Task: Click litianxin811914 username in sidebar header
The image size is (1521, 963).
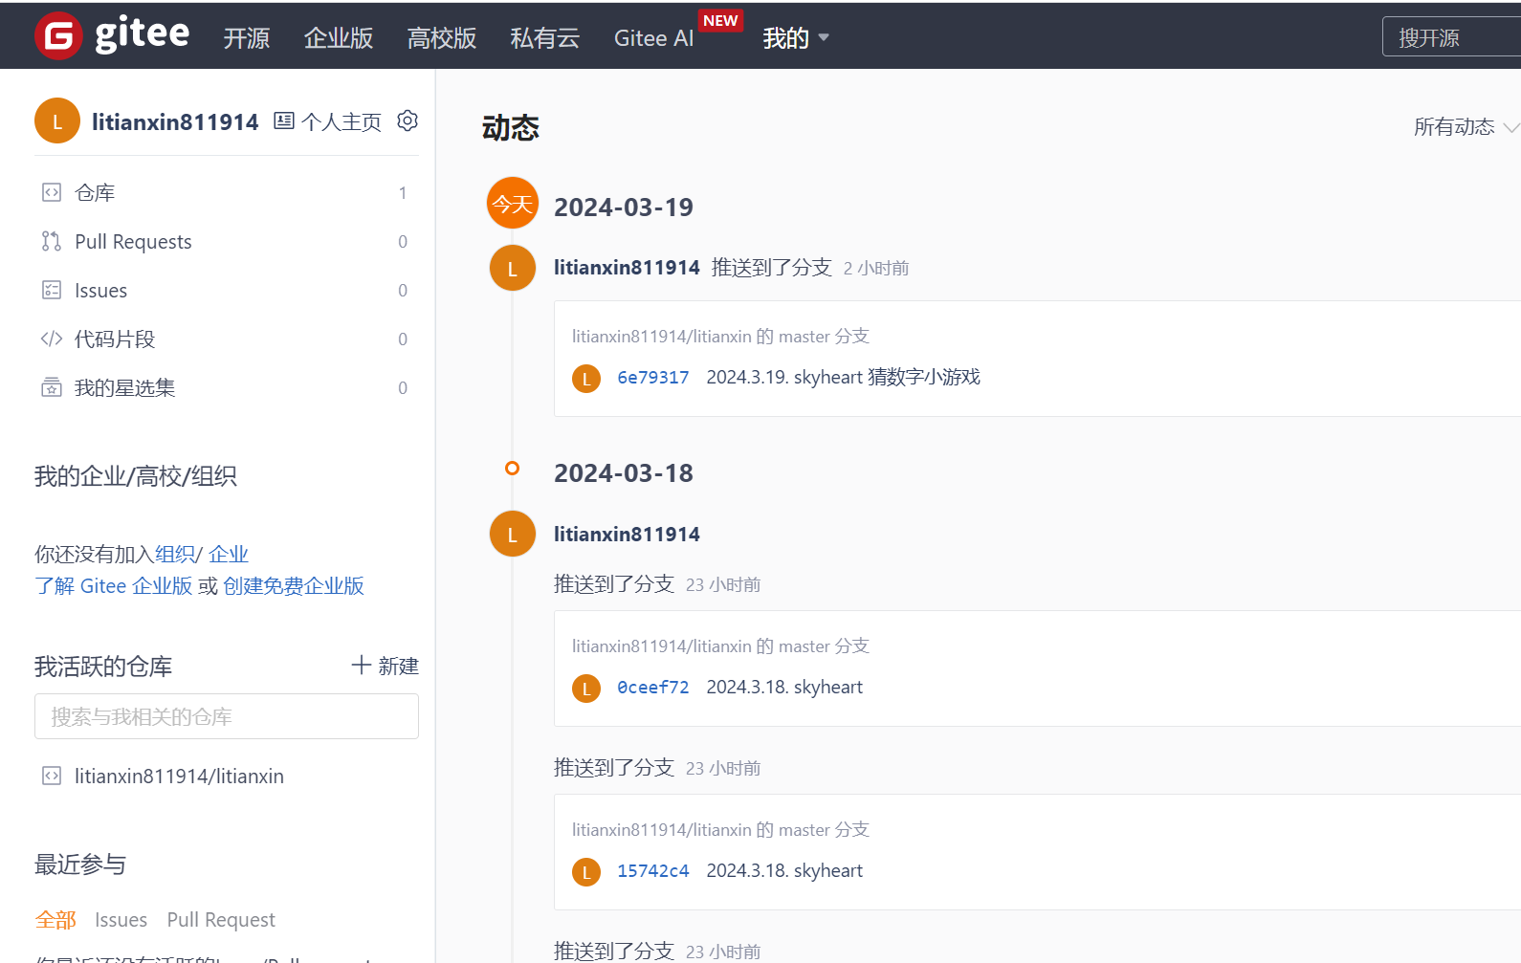Action: (175, 122)
